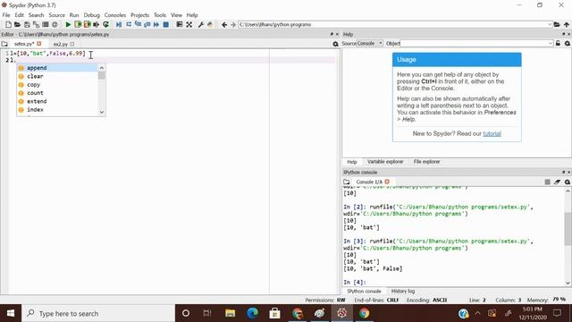Viewport: 572px width, 322px height.
Task: Open Microsoft Edge from the taskbar
Action: 252,313
